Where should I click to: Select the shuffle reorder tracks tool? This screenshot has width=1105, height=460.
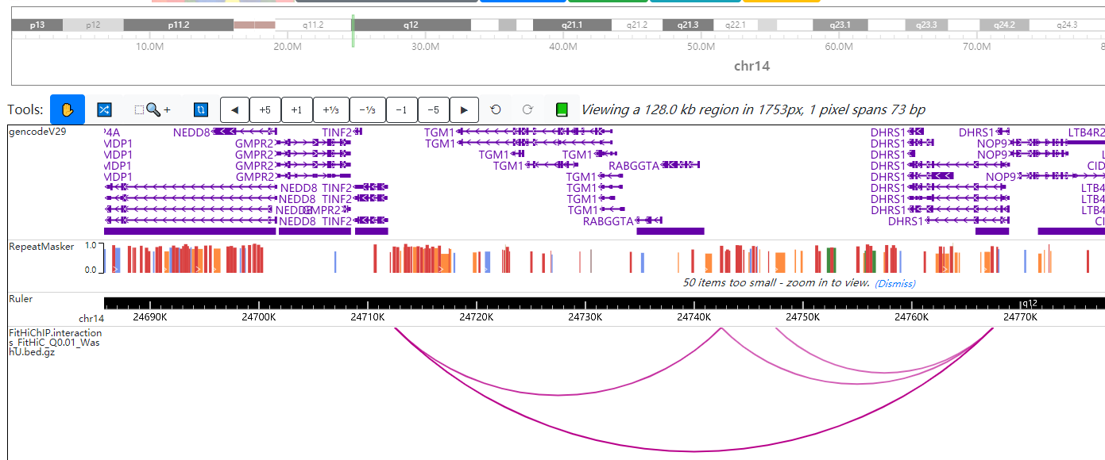pos(103,109)
